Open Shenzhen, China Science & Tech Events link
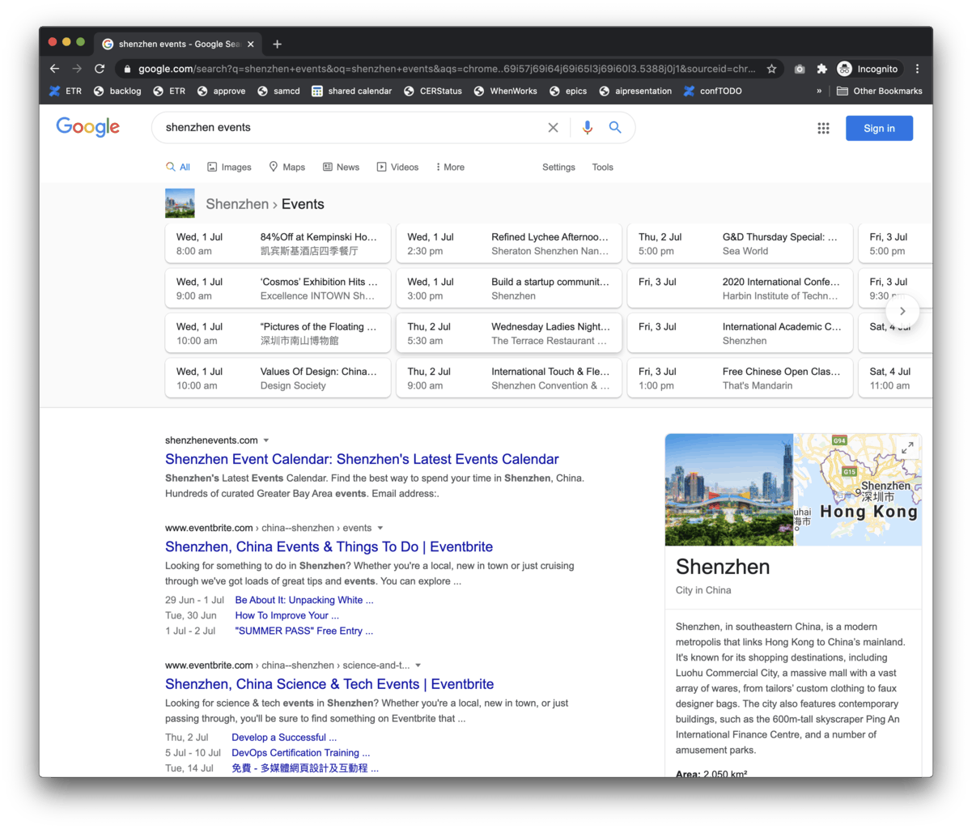The width and height of the screenshot is (972, 829). point(329,684)
